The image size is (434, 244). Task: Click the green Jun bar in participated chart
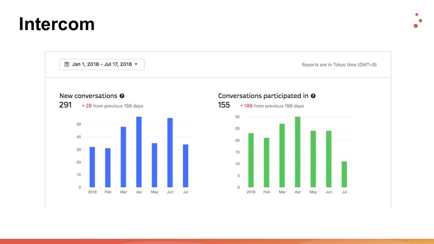pos(329,159)
